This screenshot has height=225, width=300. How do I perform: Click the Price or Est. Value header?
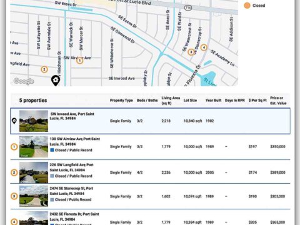[278, 101]
